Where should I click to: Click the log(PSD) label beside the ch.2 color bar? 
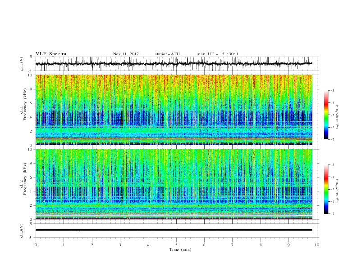(x=337, y=191)
